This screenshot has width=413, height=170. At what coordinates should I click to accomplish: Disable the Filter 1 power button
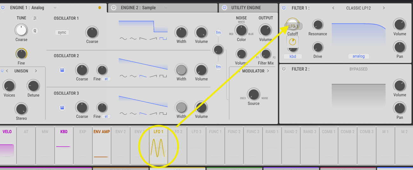click(x=284, y=8)
